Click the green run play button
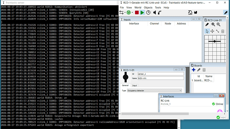 [142, 13]
